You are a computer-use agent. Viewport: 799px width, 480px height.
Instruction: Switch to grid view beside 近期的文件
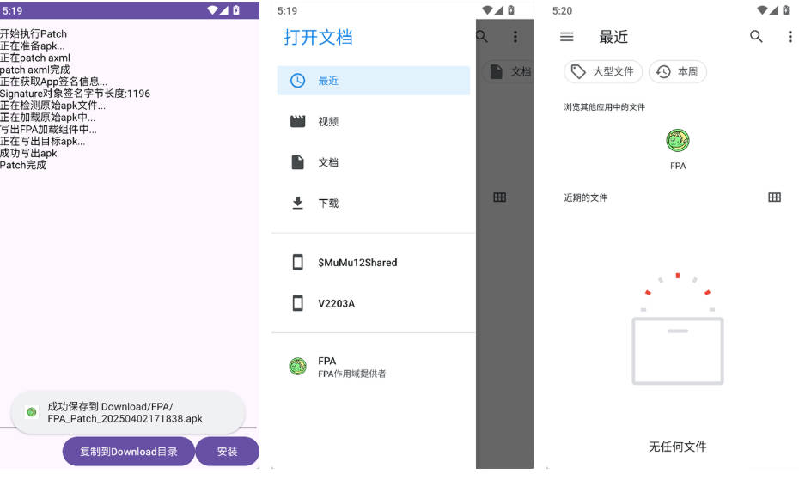(775, 197)
